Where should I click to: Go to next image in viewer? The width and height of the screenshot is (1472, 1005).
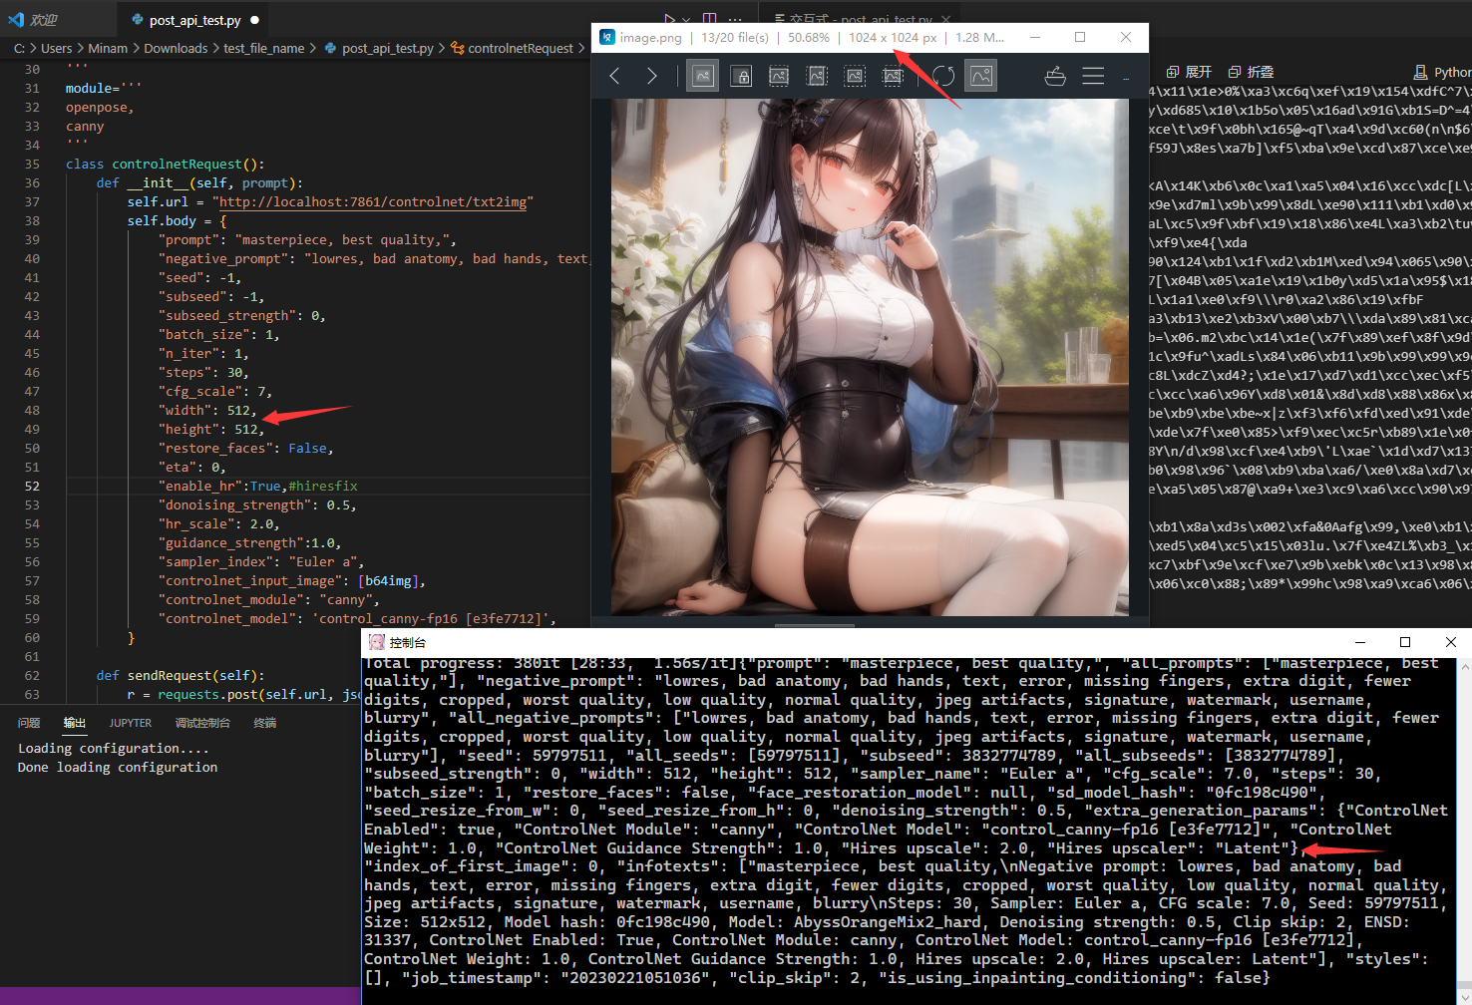[x=652, y=76]
